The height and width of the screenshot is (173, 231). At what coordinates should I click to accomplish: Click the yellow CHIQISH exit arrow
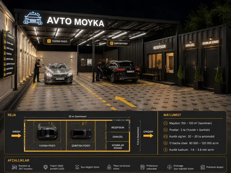[148, 136]
